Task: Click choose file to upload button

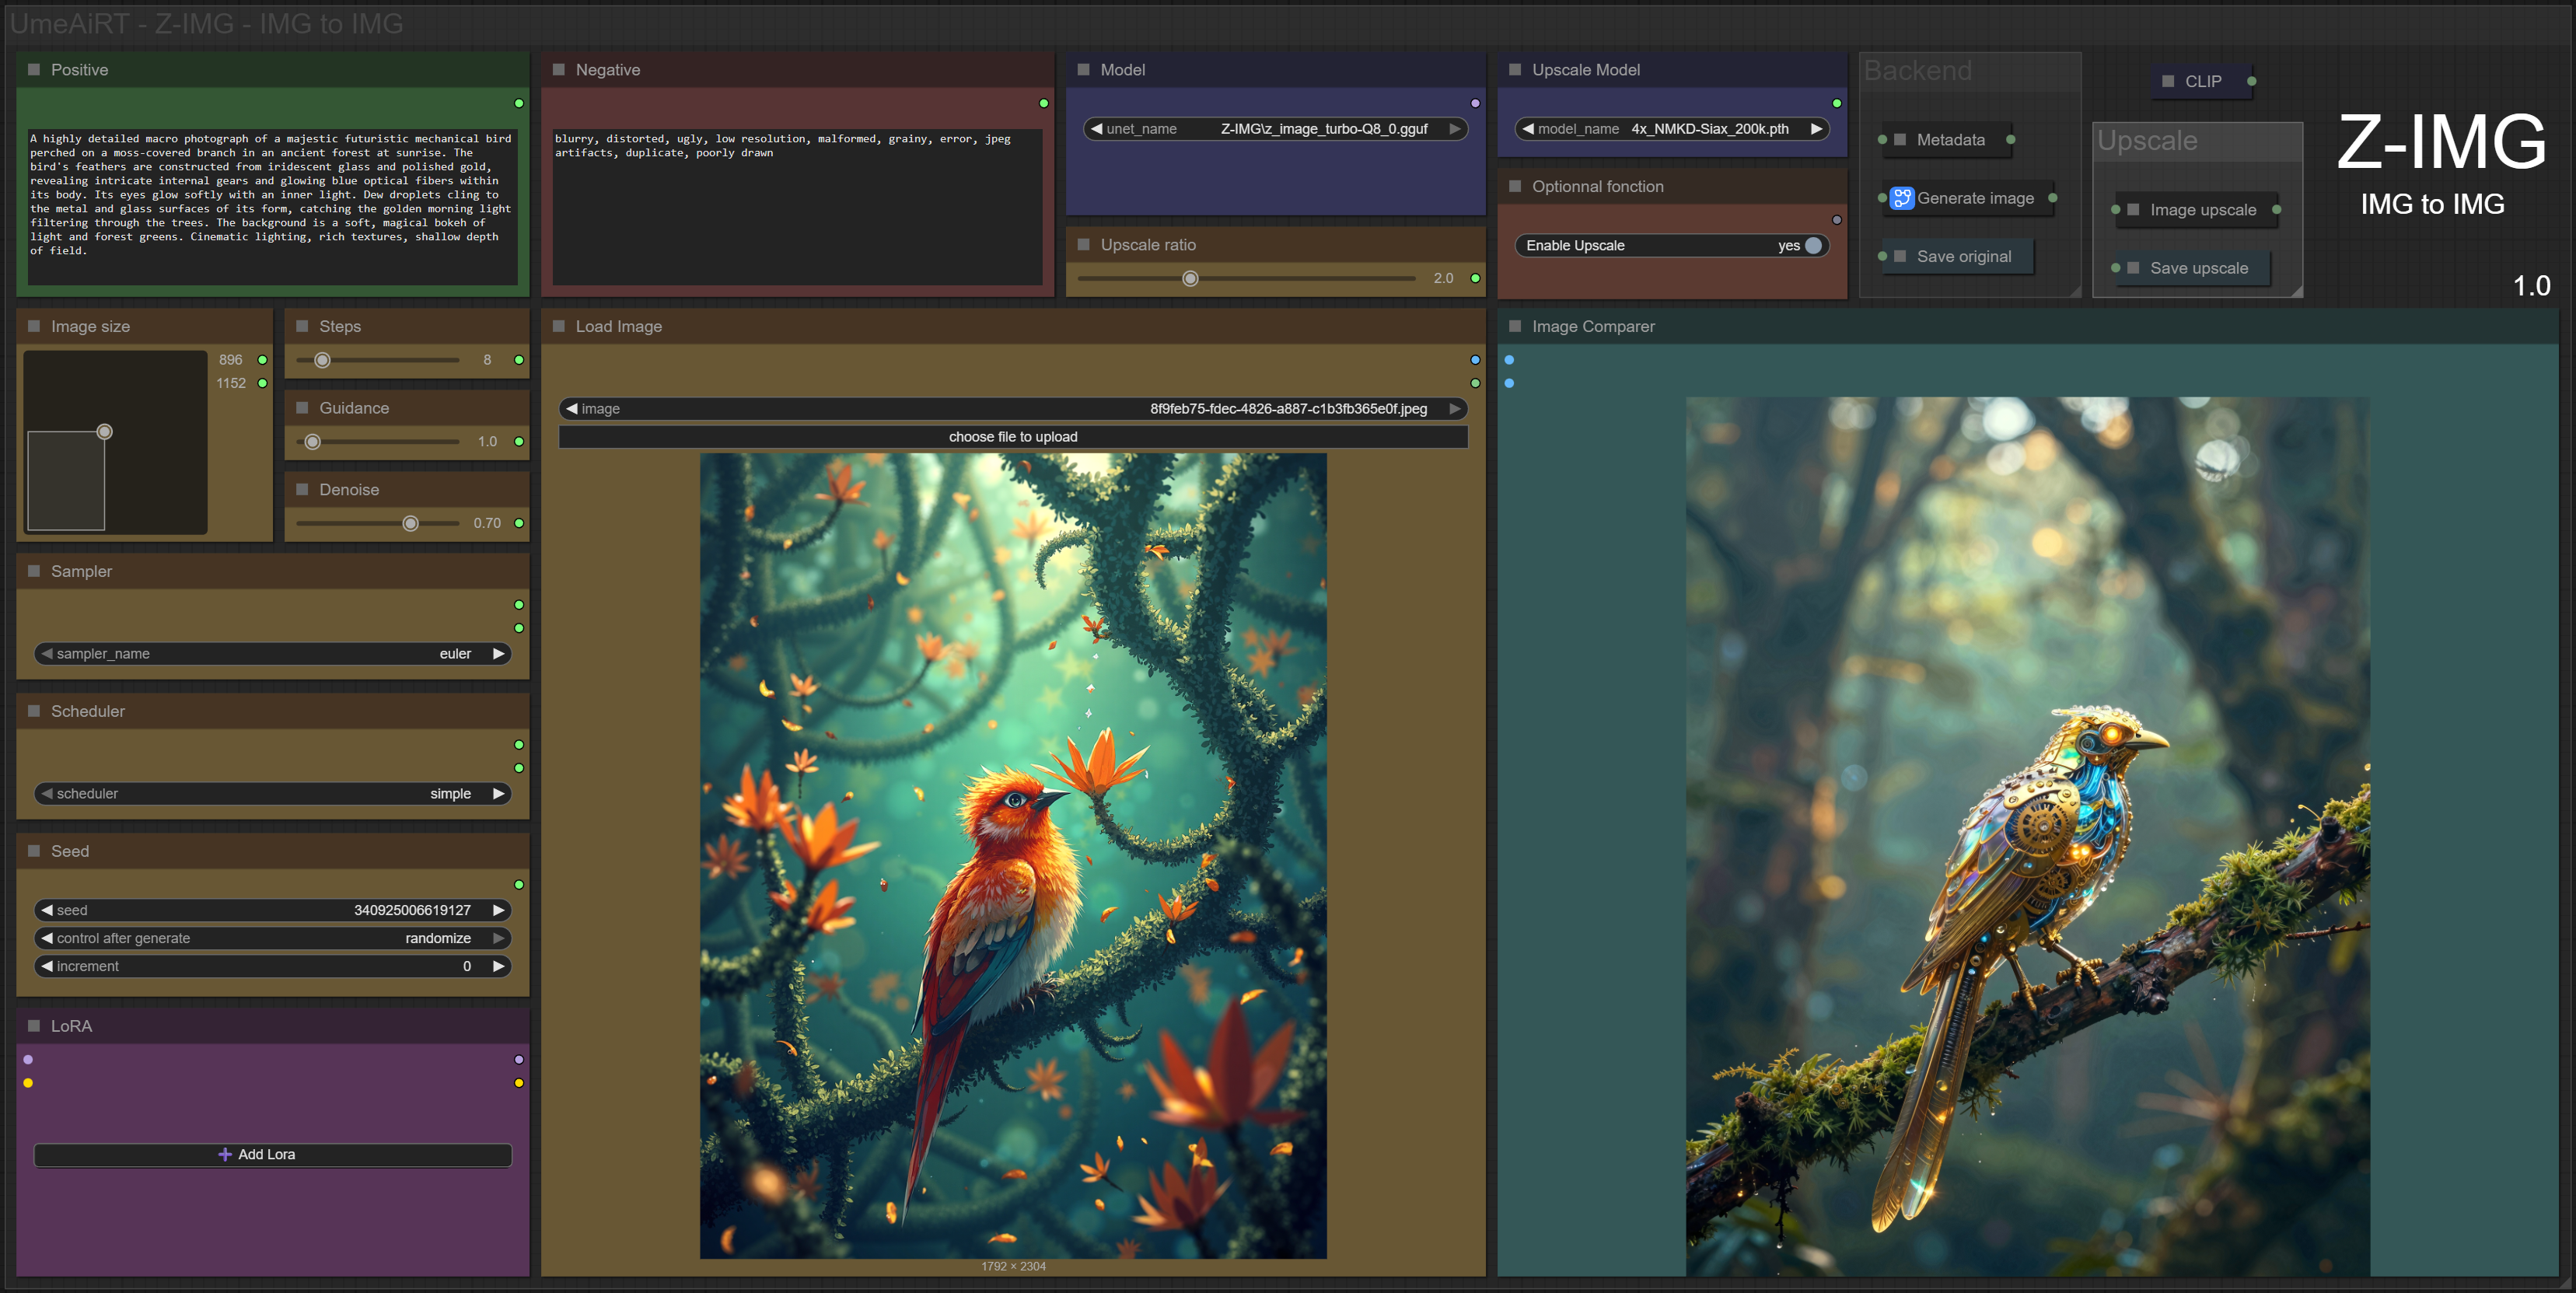Action: (x=1012, y=437)
